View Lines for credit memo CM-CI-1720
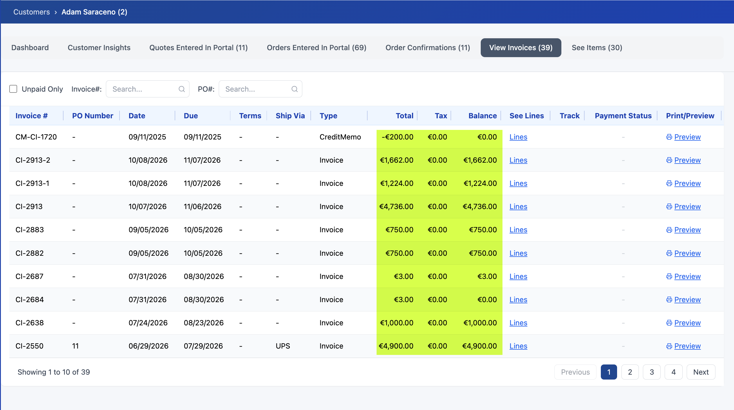The height and width of the screenshot is (410, 734). (518, 137)
